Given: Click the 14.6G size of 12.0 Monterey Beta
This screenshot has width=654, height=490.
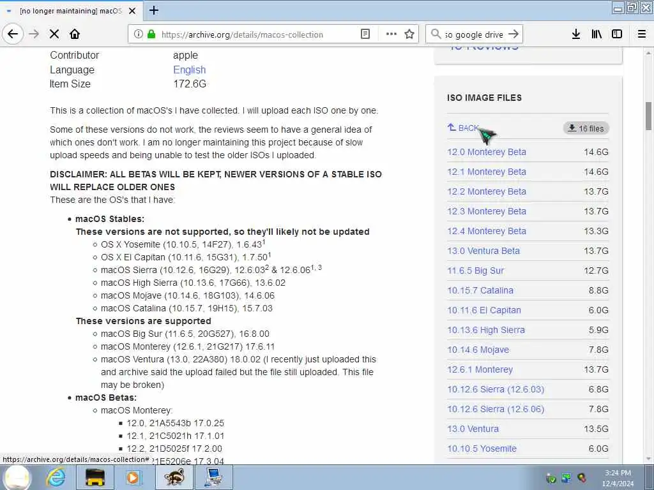Looking at the screenshot, I should click(596, 152).
